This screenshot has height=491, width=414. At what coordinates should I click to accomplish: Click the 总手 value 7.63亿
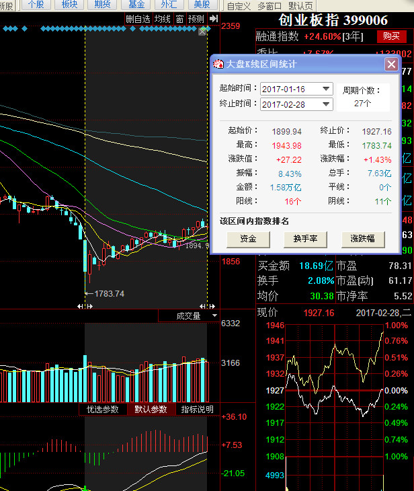tap(380, 174)
